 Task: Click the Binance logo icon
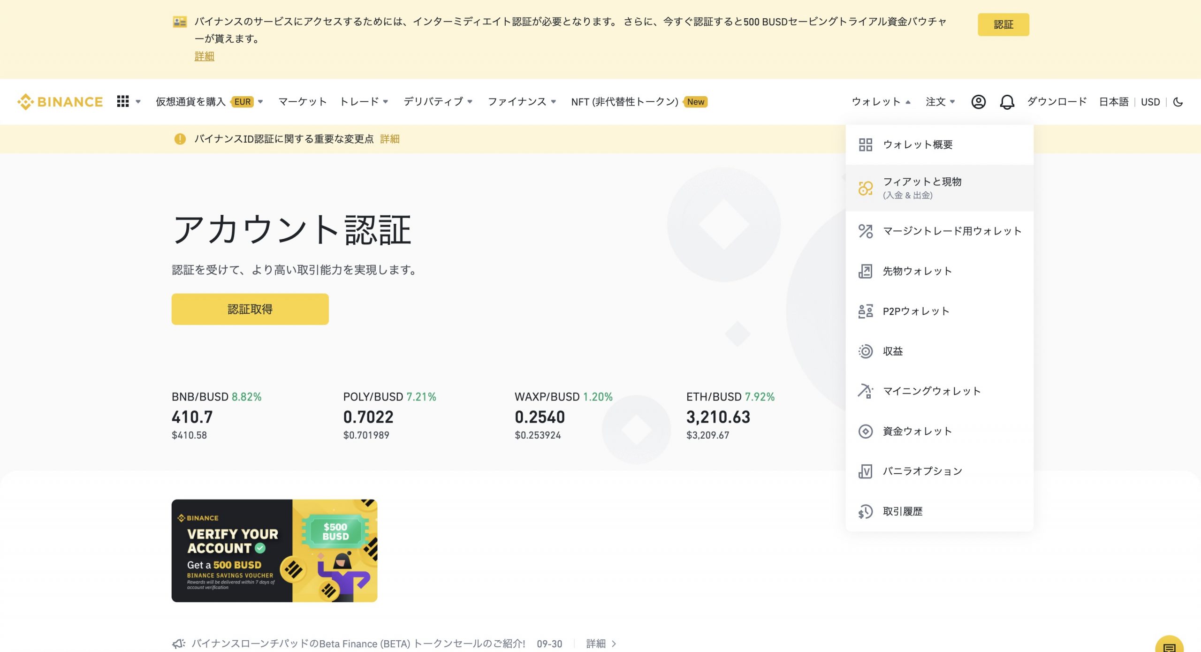tap(26, 102)
